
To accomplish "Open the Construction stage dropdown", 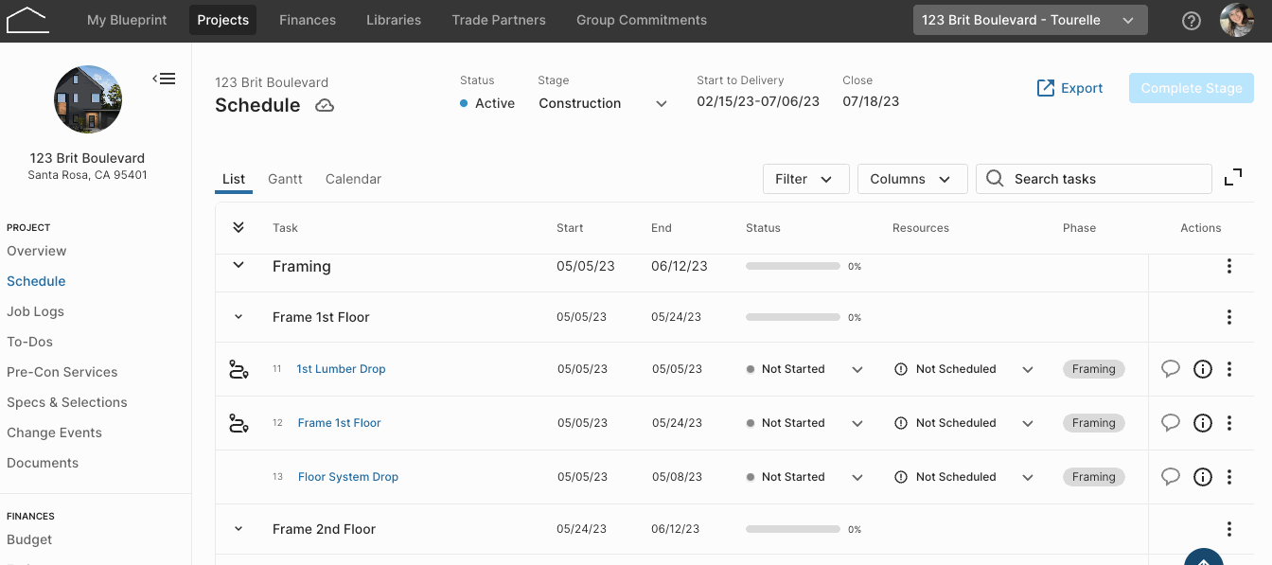I will point(603,103).
